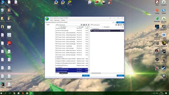Select the TS4 Princess nursery - rug.package row

tap(72, 46)
